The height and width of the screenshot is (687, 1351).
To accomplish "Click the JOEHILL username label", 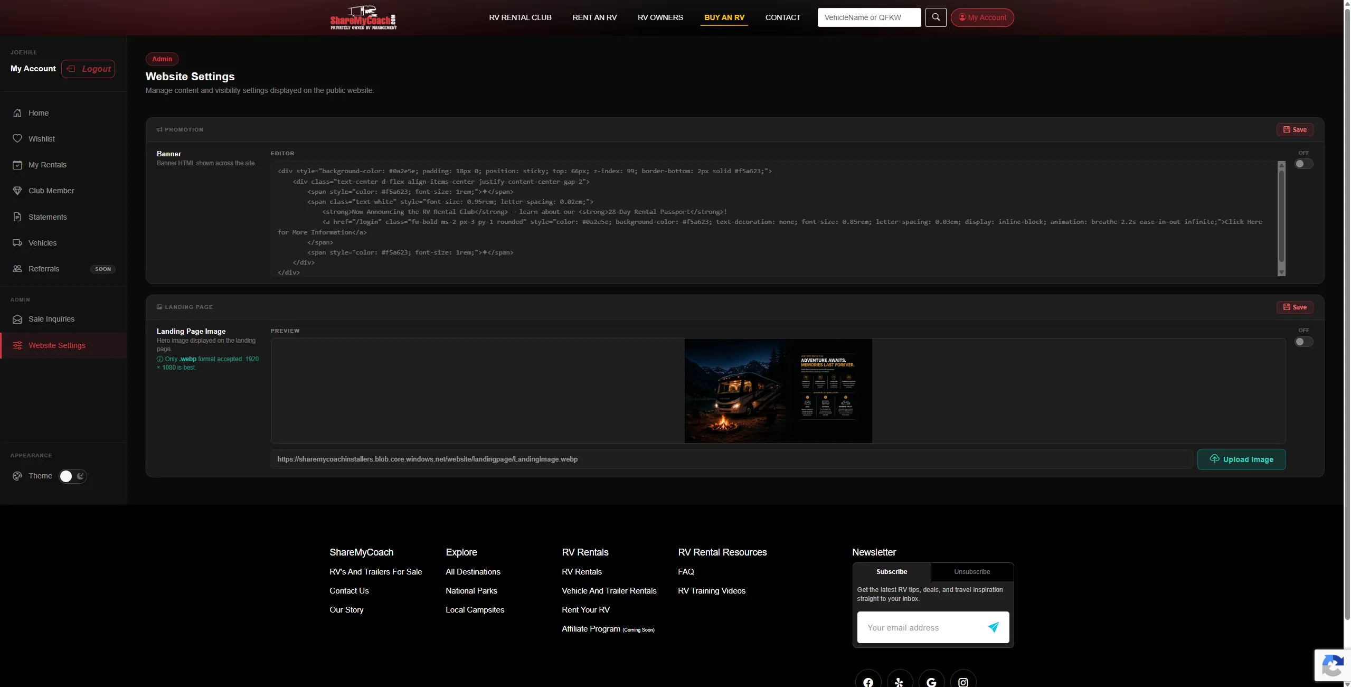I will [x=24, y=52].
